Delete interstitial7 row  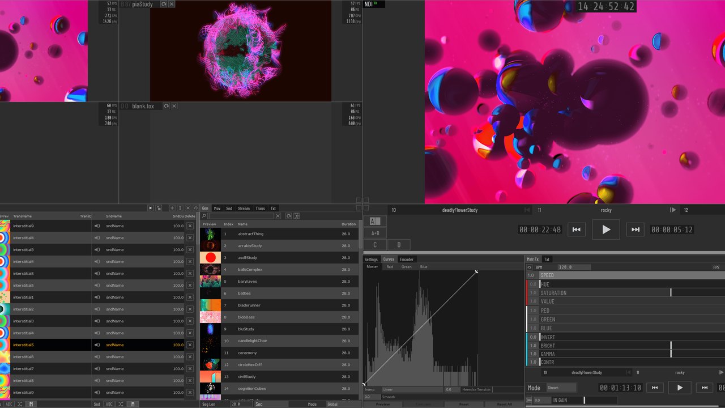click(x=190, y=369)
